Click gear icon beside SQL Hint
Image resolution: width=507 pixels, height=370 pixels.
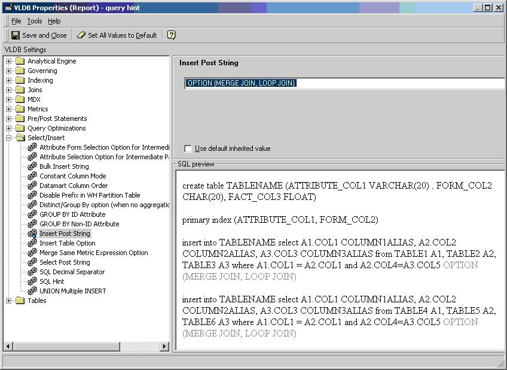32,281
